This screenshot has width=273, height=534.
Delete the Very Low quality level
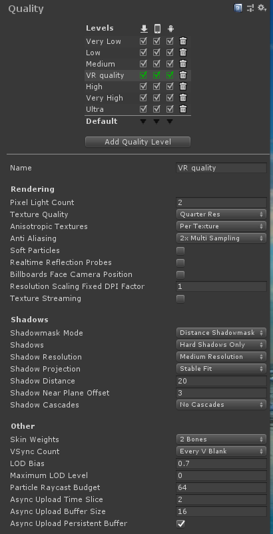183,41
